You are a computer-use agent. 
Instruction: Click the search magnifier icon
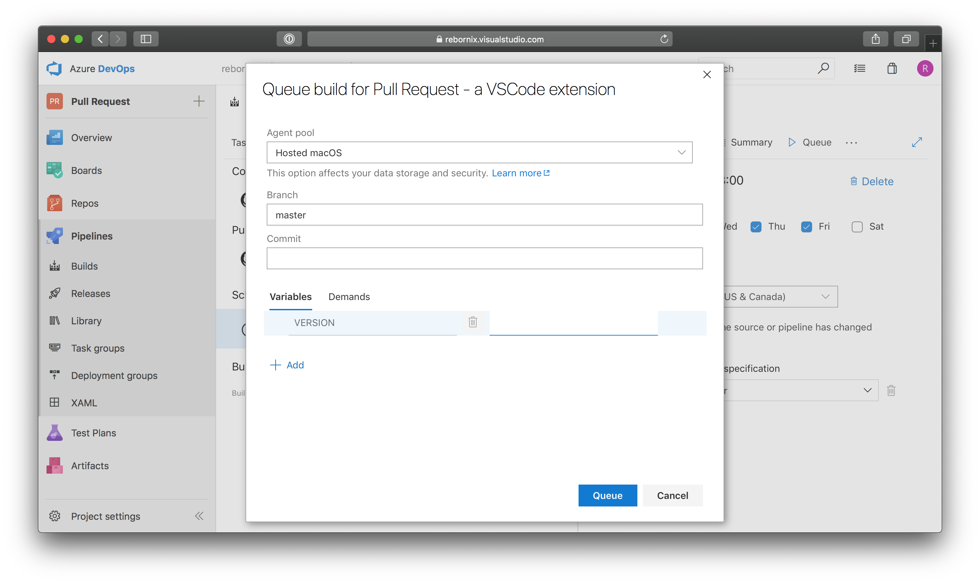823,68
